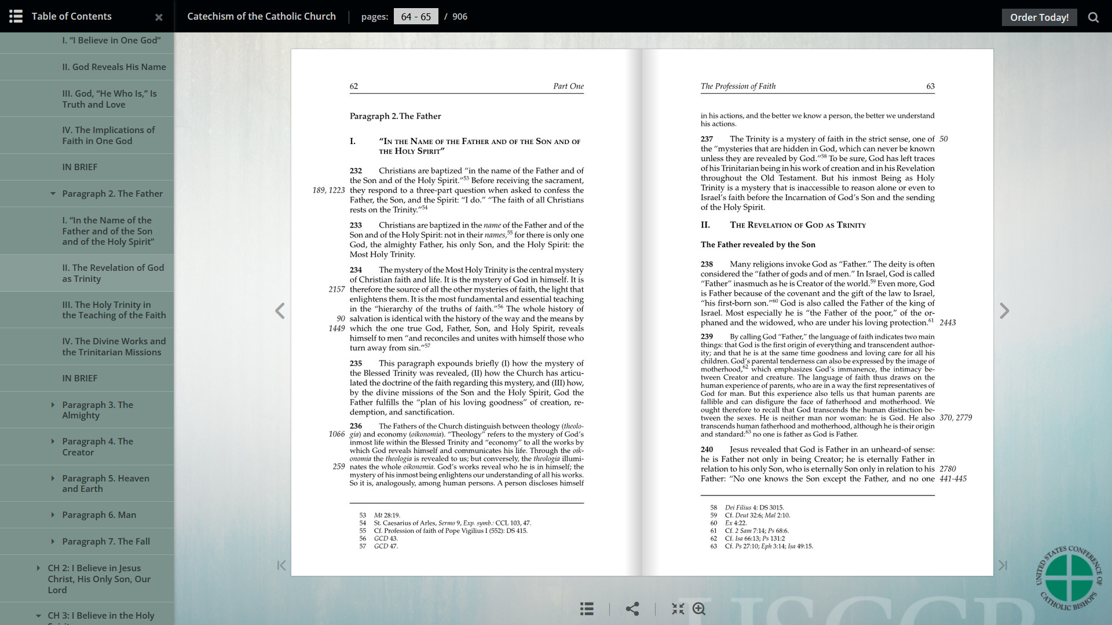Toggle fullscreen mode in bottom toolbar
The image size is (1112, 625).
tap(678, 609)
